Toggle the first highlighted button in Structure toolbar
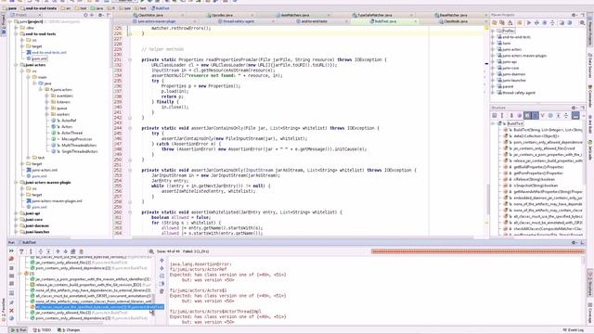Image resolution: width=594 pixels, height=334 pixels. (527, 115)
